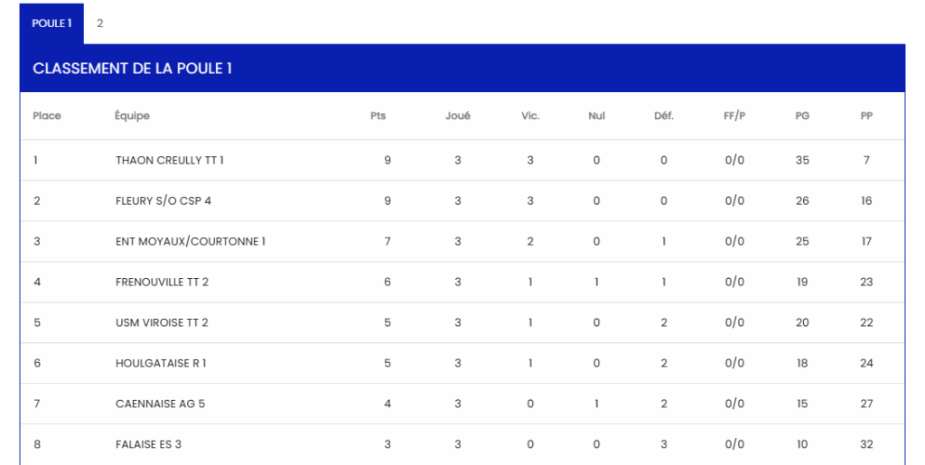Click the Nul column header
925x465 pixels.
tap(596, 116)
